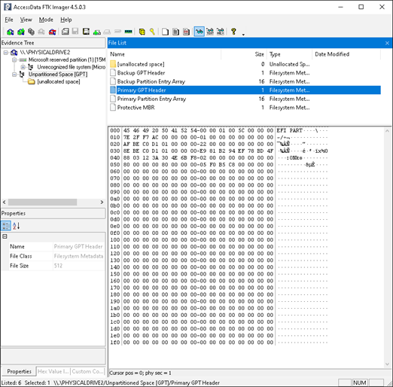Screen dimensions: 393x387
Task: Open the View menu
Action: 26,20
